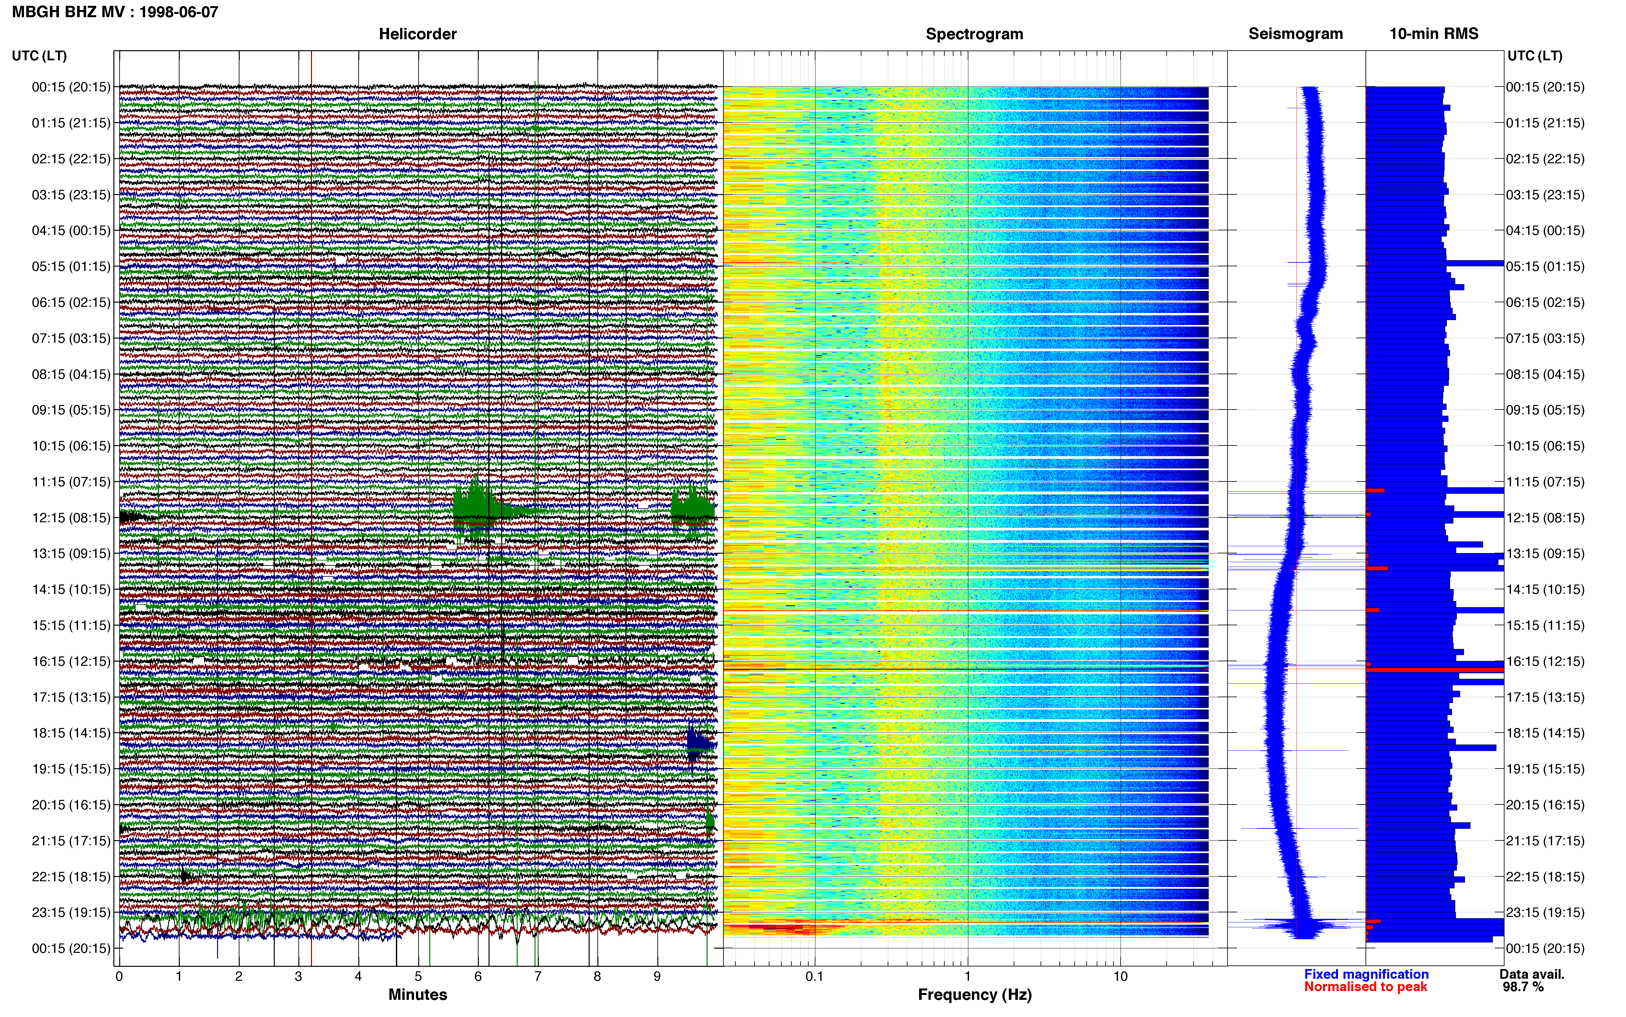
Task: Click left time label '13:15 (09:15)'
Action: point(71,554)
